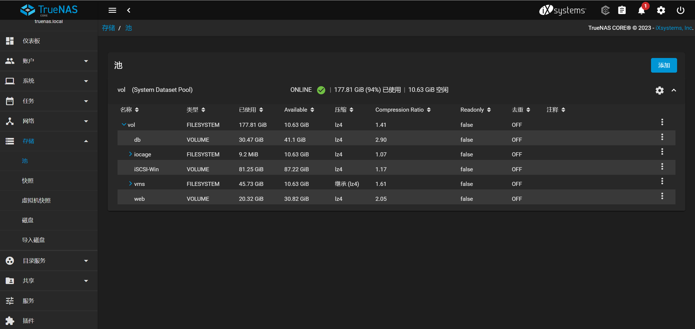Expand the vms dataset row
695x329 pixels.
pos(130,183)
